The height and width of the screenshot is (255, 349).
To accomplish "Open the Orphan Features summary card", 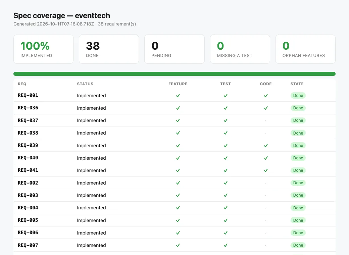I will coord(305,49).
